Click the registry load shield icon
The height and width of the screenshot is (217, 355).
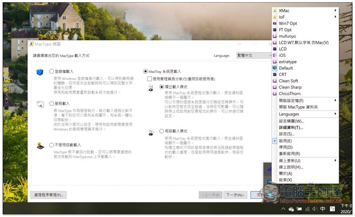click(40, 71)
